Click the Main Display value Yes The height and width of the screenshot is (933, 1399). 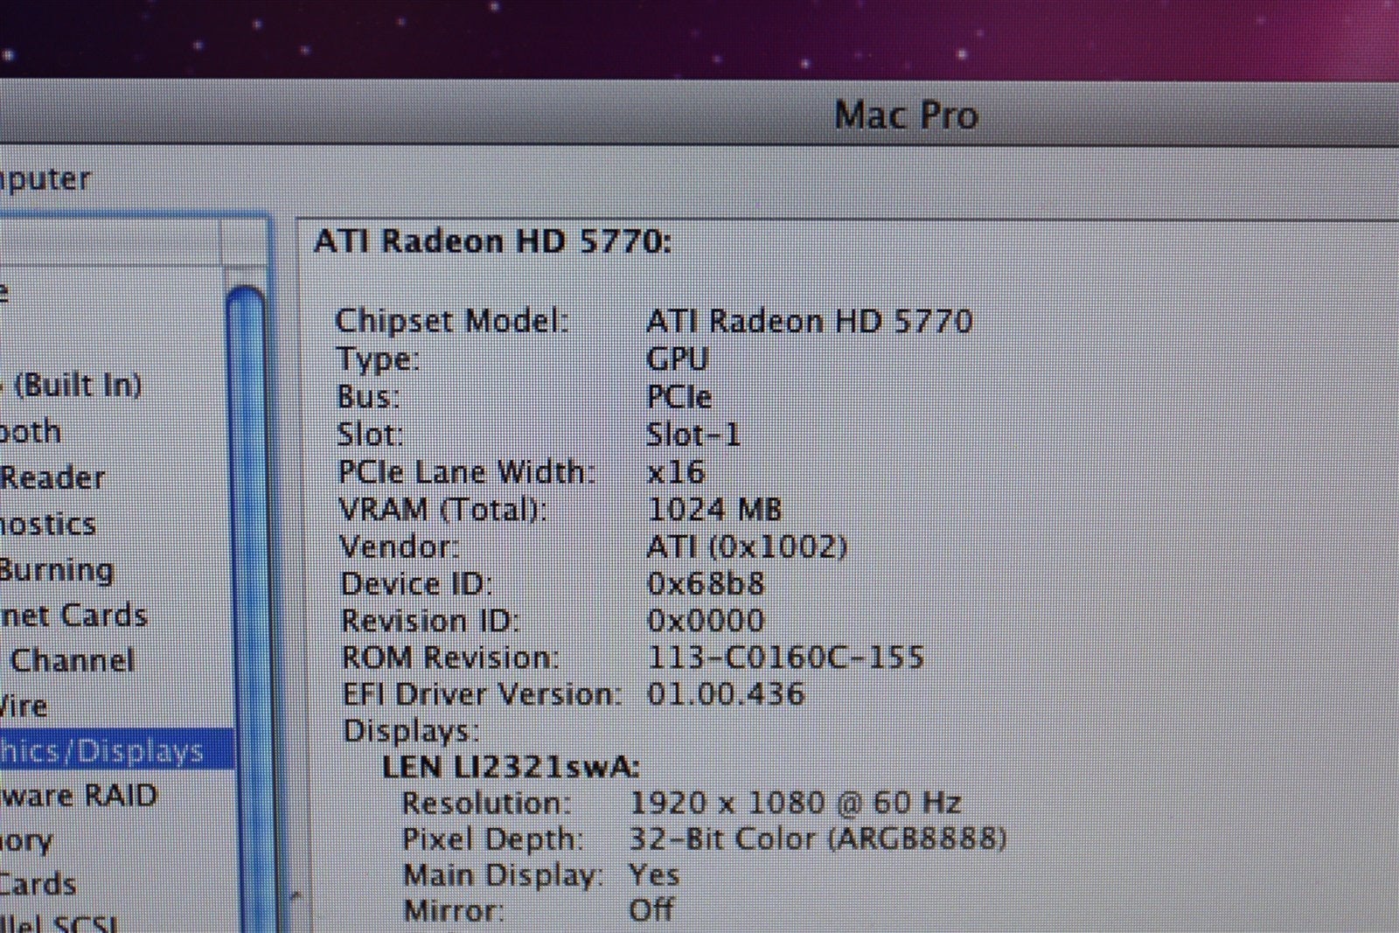click(x=654, y=874)
